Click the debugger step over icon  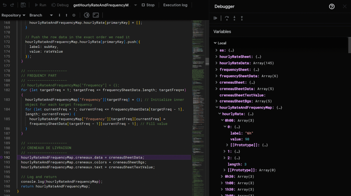(227, 18)
